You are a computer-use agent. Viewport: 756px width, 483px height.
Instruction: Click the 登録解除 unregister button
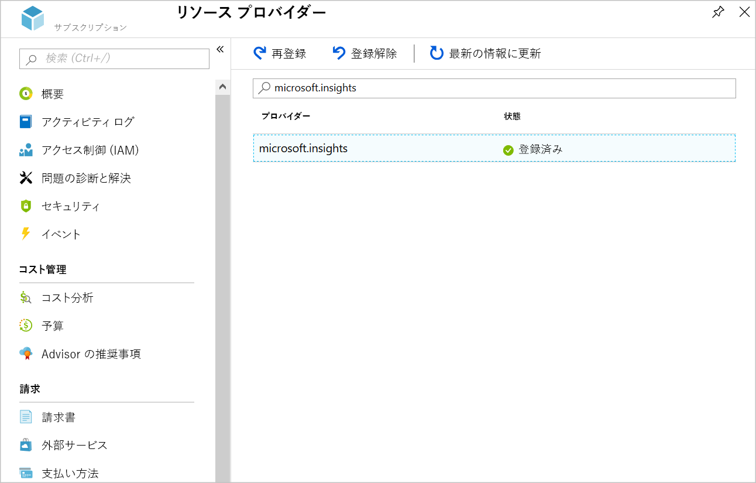(x=365, y=54)
